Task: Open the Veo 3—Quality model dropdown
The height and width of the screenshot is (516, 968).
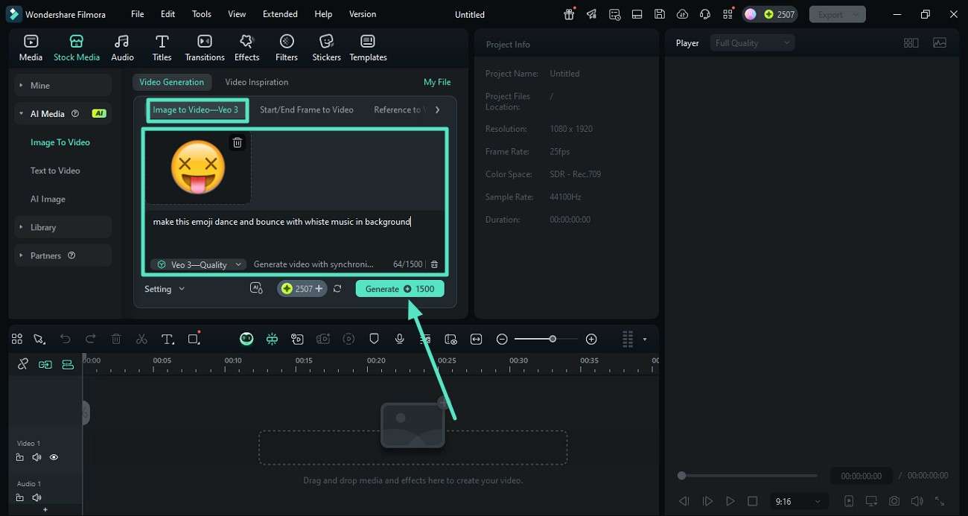Action: click(199, 264)
